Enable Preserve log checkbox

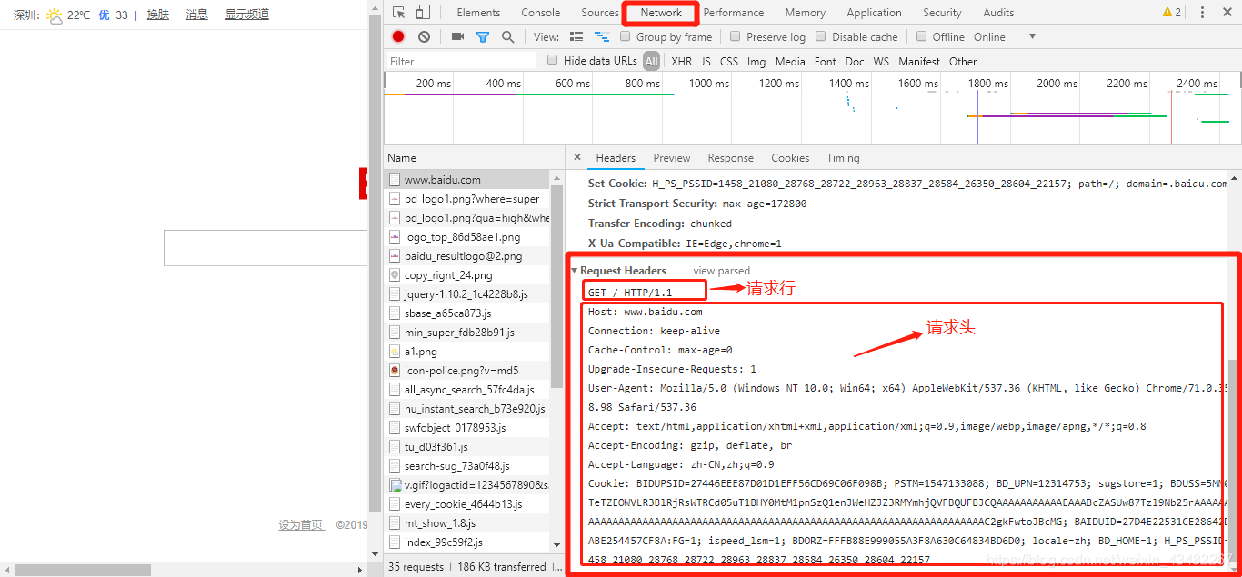736,37
